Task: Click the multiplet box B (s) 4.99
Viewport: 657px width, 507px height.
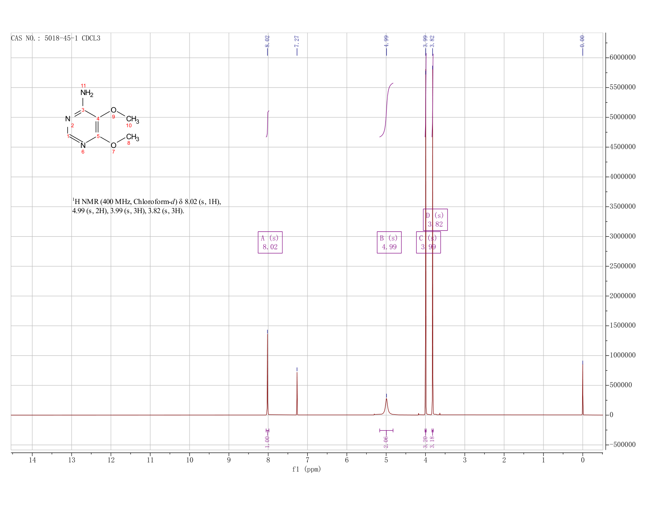Action: (x=389, y=243)
